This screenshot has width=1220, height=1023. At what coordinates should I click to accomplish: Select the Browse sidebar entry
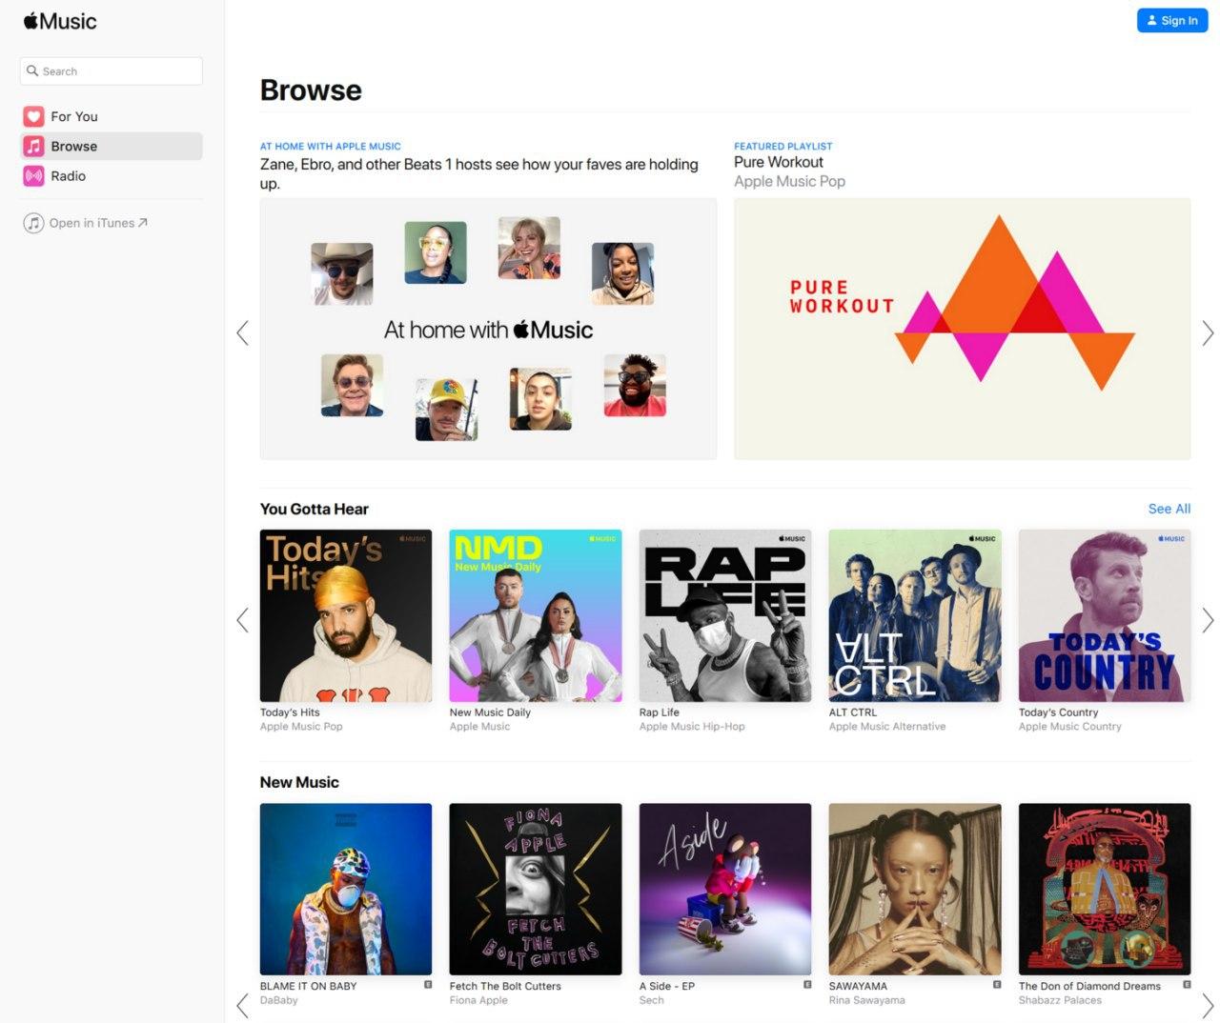coord(76,146)
